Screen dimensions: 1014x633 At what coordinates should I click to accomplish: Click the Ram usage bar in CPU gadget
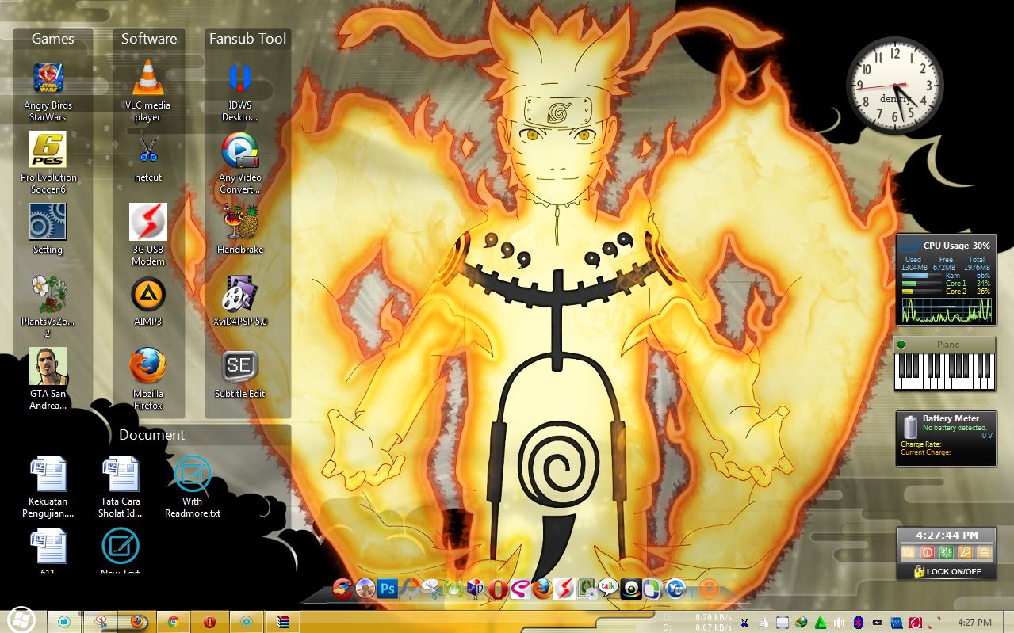[922, 276]
